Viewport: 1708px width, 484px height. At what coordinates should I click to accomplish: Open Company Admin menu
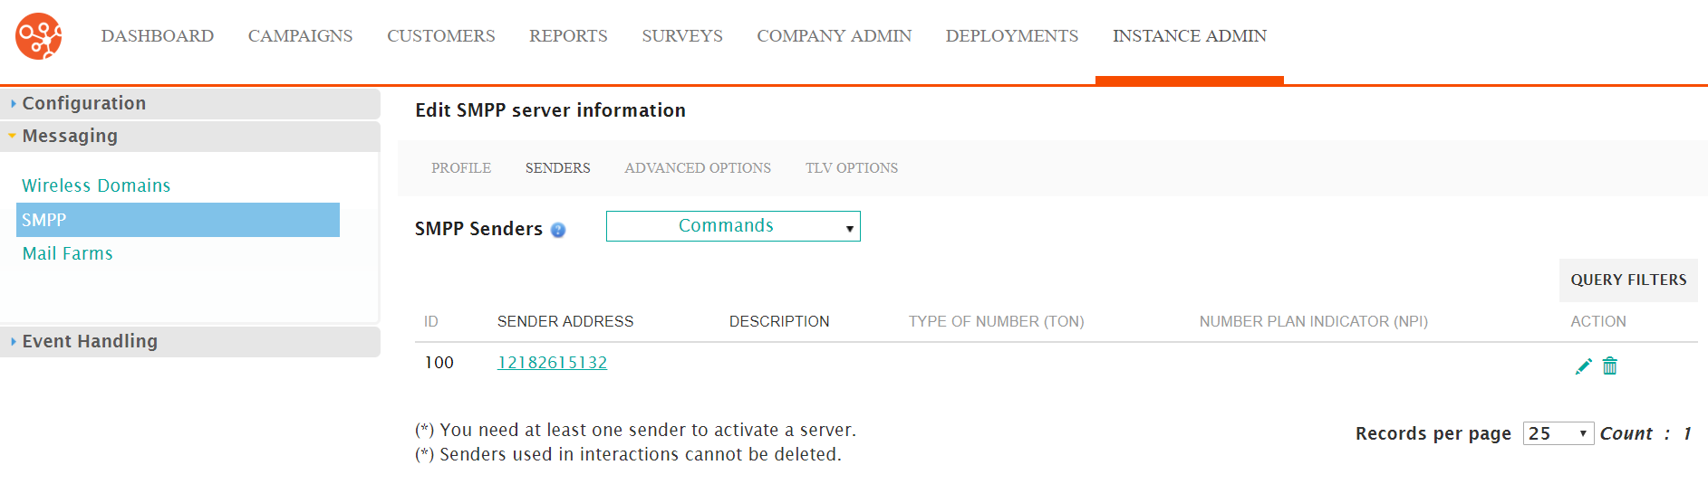(x=834, y=36)
